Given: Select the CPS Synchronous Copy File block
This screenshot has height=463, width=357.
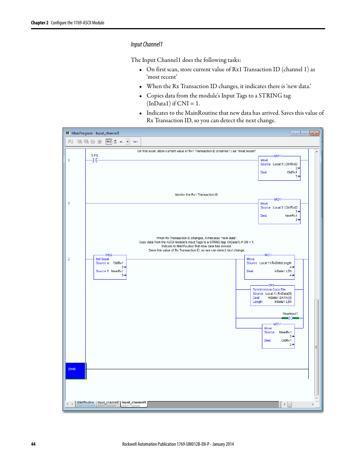Looking at the screenshot, I should point(272,295).
